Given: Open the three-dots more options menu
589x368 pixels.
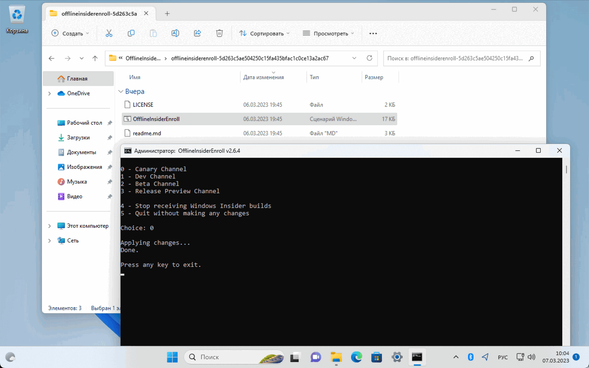Looking at the screenshot, I should [x=373, y=33].
